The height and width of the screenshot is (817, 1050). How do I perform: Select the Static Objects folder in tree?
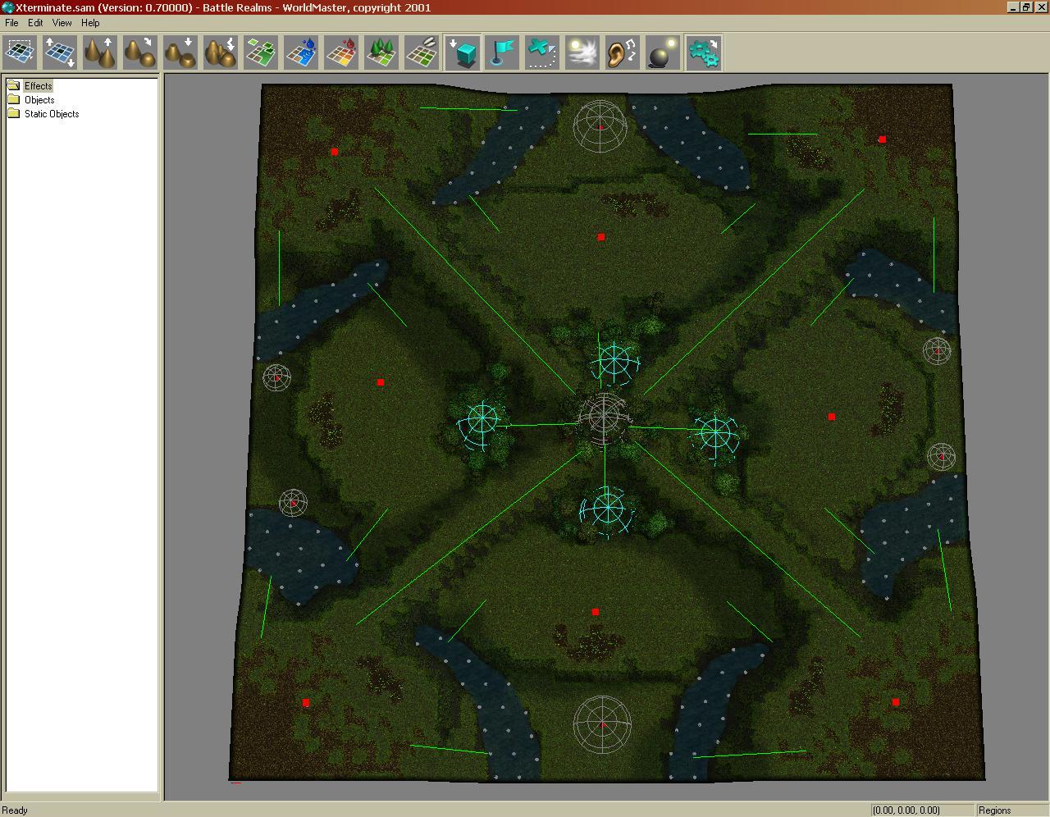pos(52,114)
